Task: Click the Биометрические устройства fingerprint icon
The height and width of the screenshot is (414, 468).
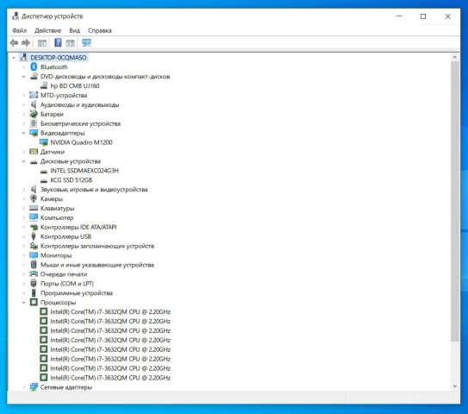Action: coord(34,123)
